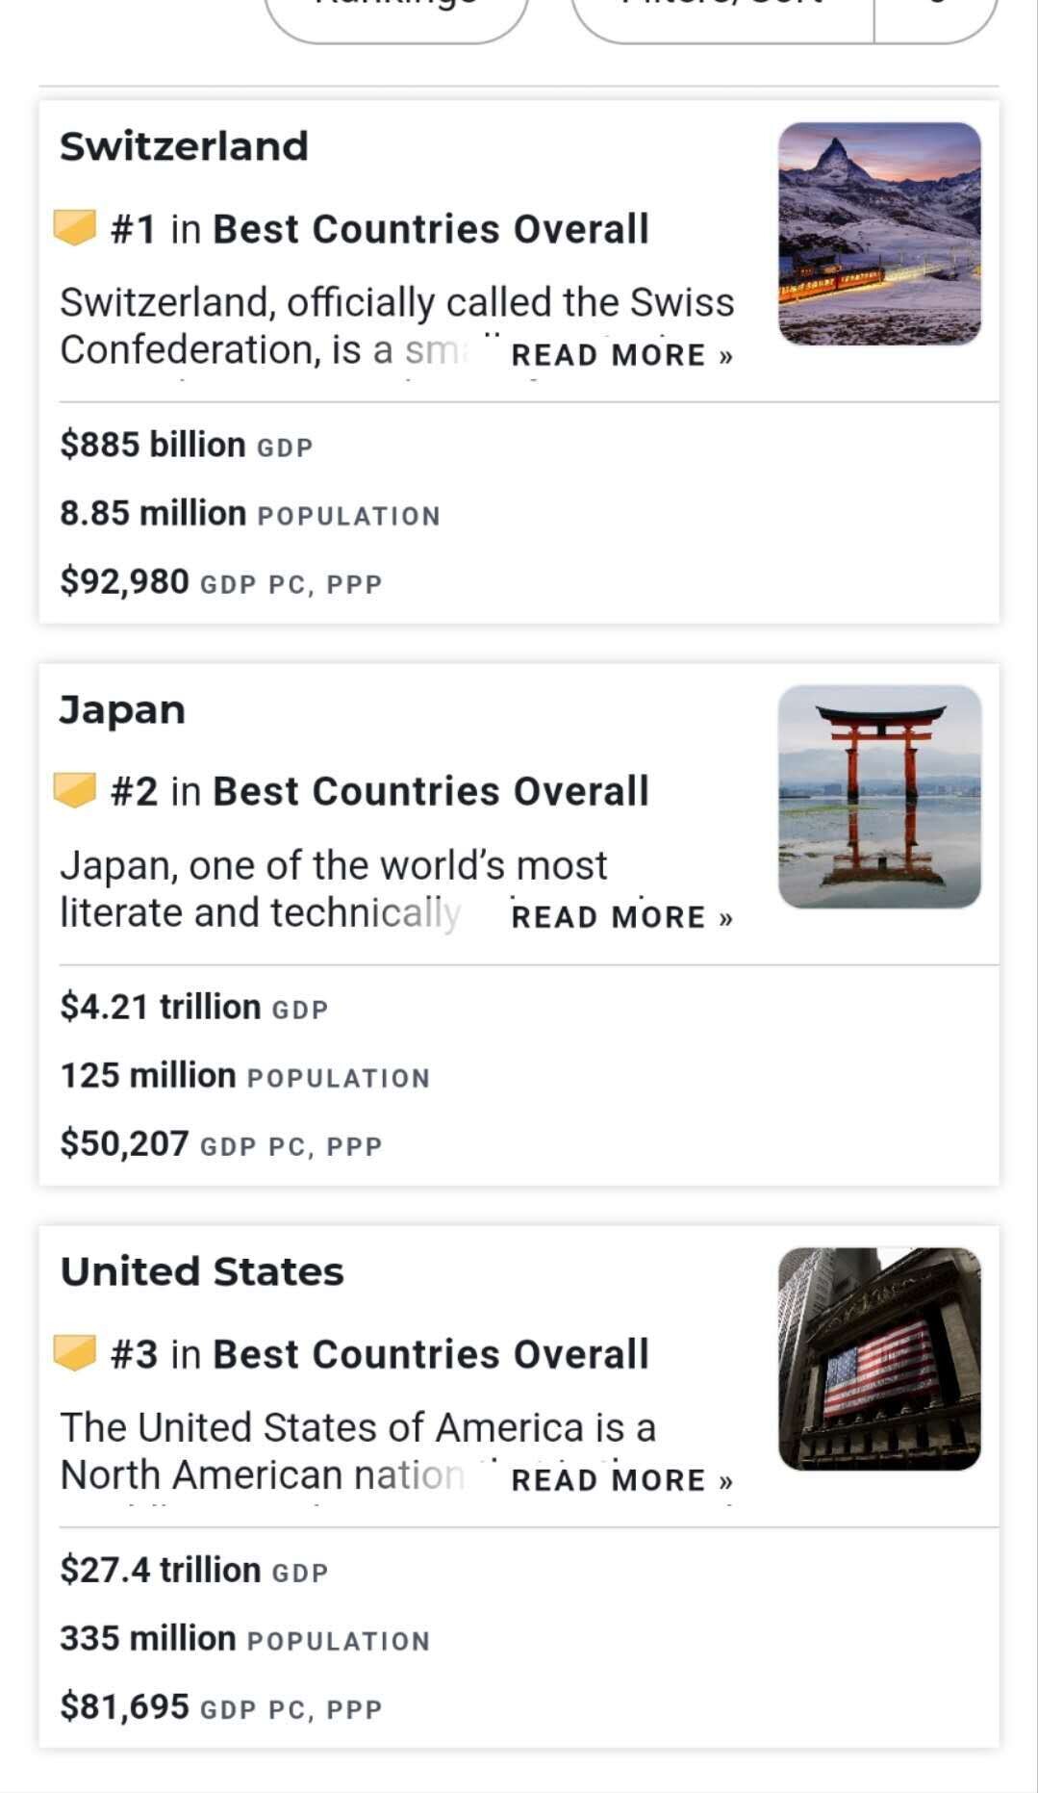Open the Japan country title link
Screen dimensions: 1038x1793
click(123, 709)
